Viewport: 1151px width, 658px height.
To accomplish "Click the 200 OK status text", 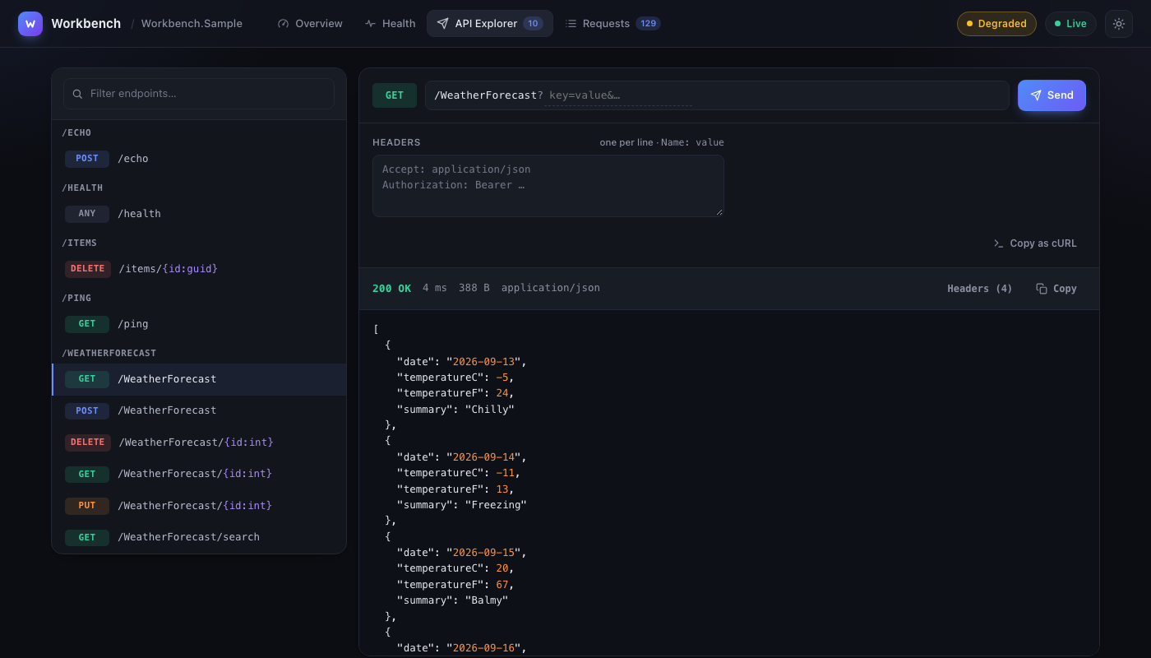I will (391, 289).
